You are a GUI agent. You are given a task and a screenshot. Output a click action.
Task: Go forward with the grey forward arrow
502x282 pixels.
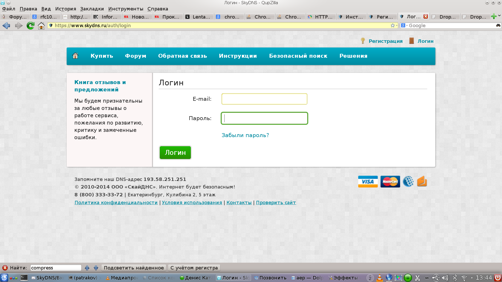click(19, 25)
